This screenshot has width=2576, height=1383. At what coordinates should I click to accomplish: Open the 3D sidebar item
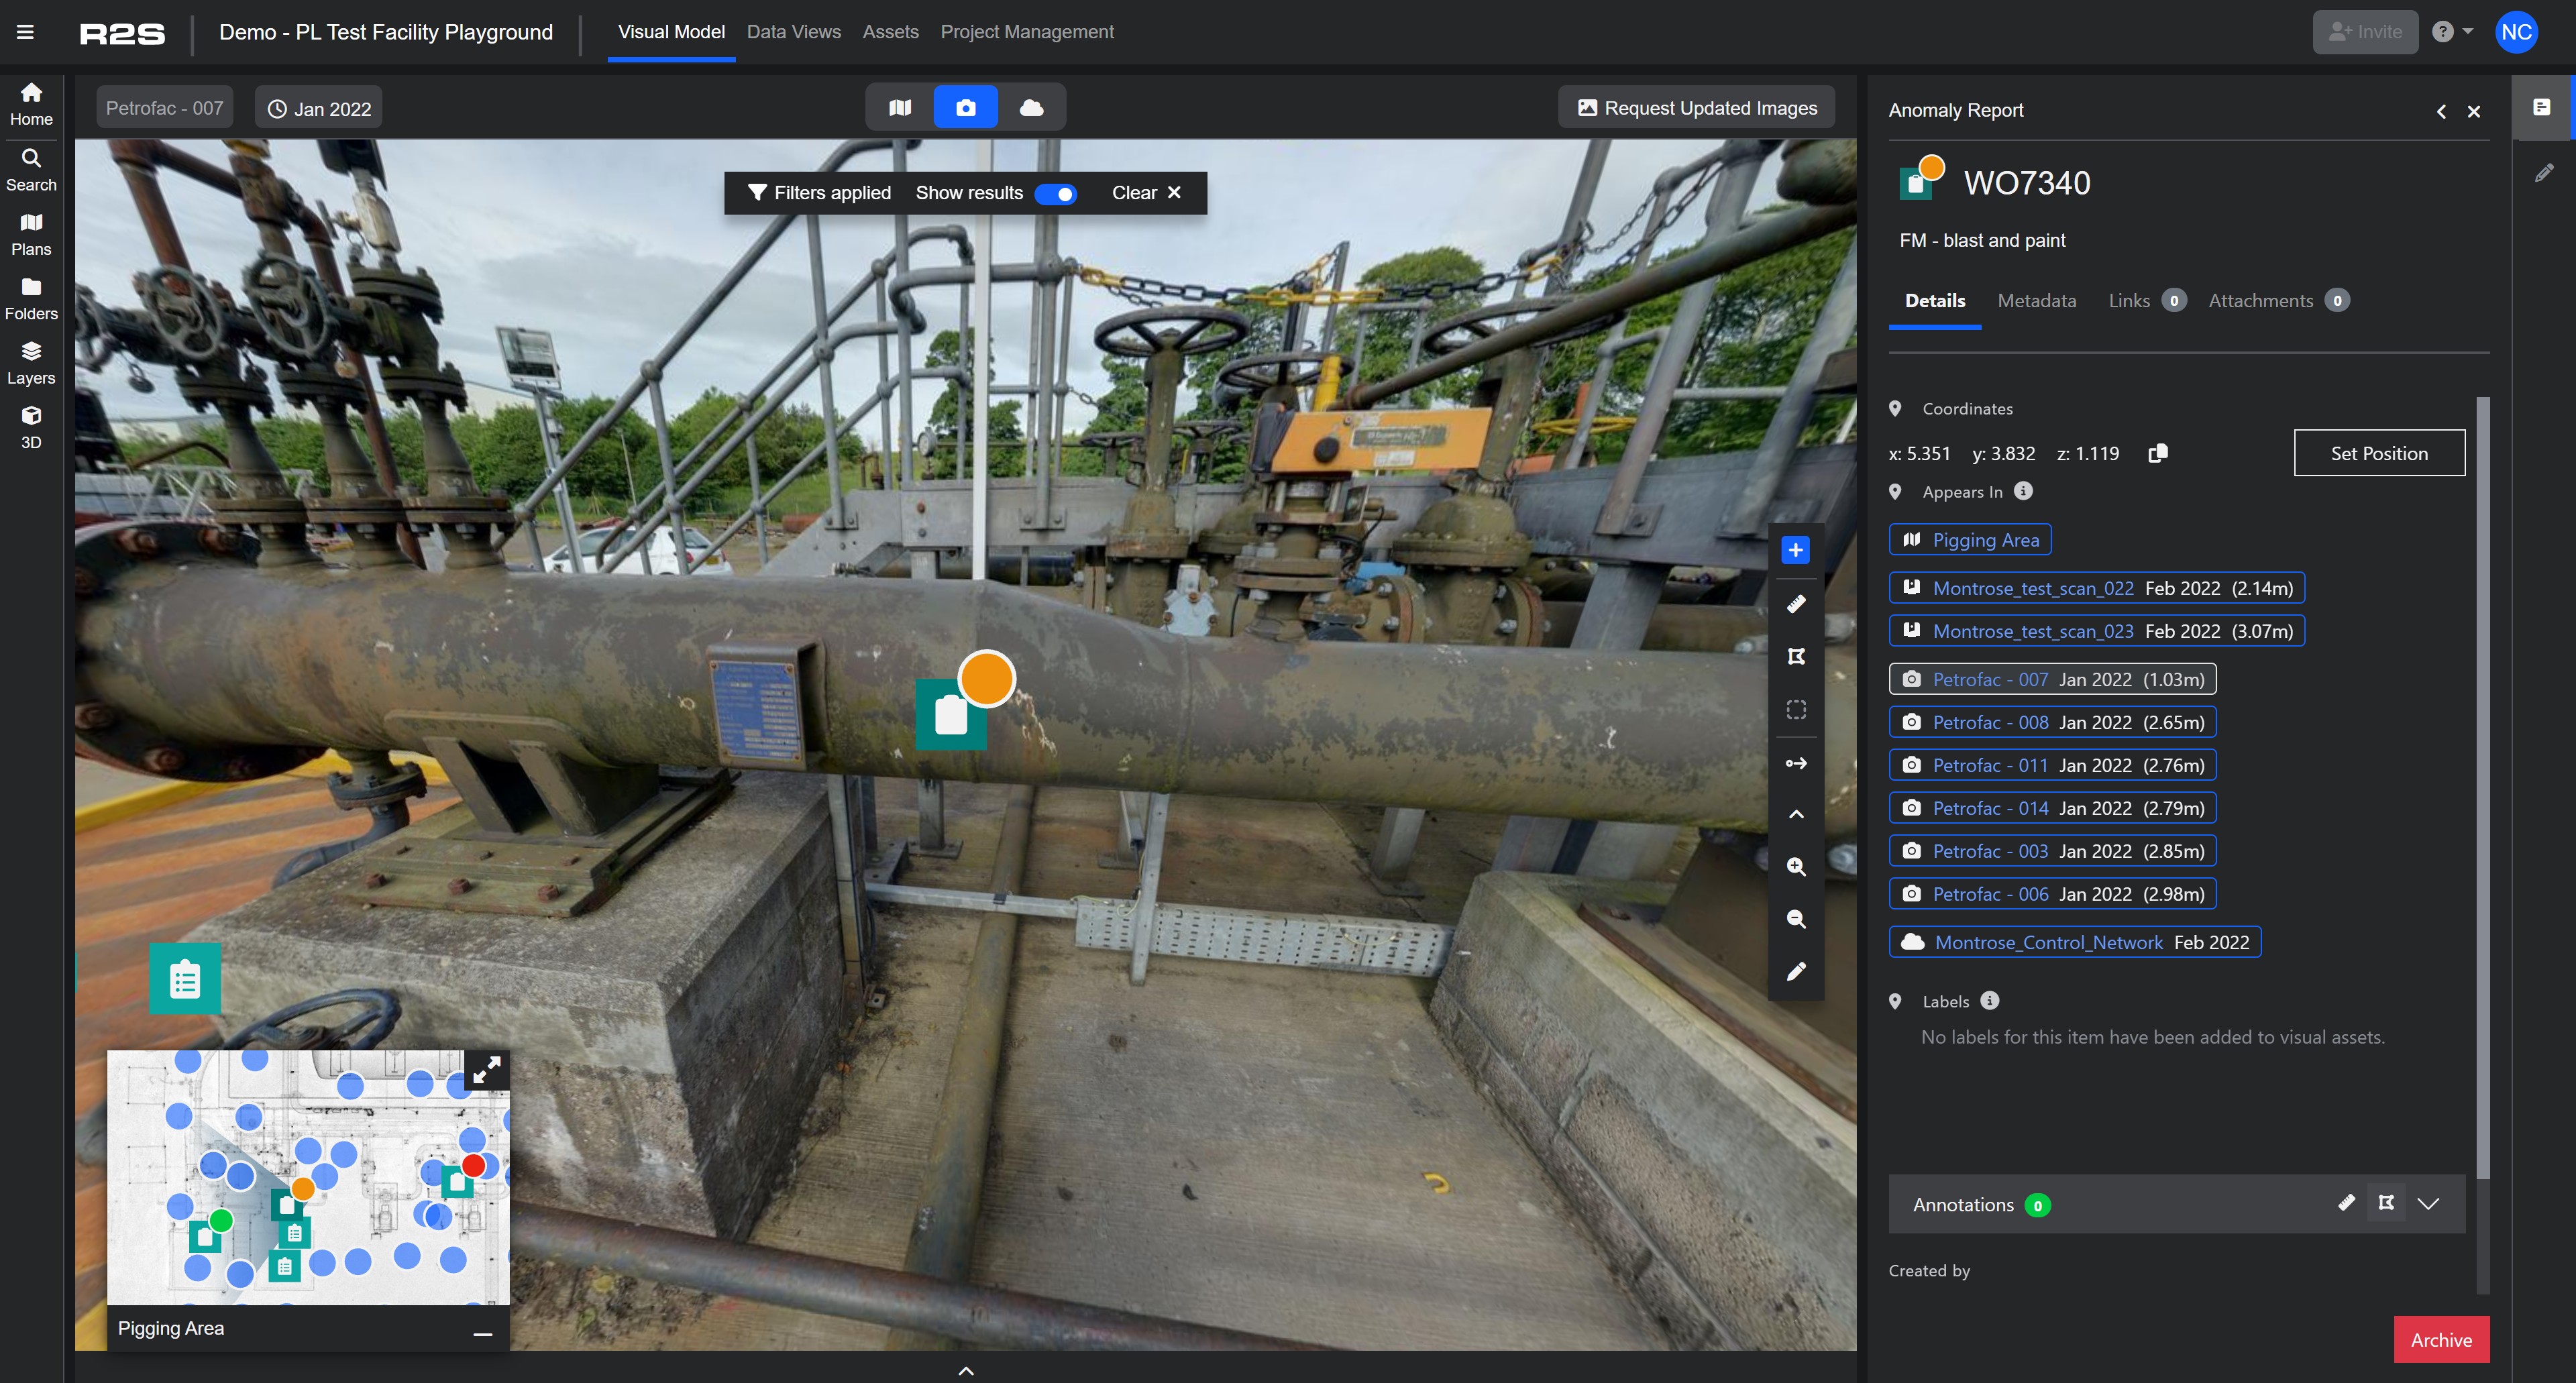(31, 427)
